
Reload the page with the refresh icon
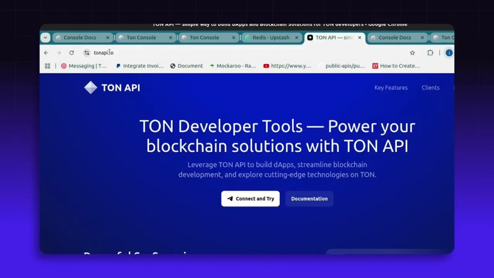click(x=71, y=53)
